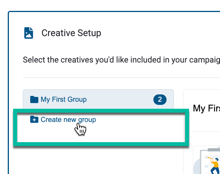Screen dimensions: 220x174
Task: Click the grey clip on top of clipboard
Action: (214, 150)
